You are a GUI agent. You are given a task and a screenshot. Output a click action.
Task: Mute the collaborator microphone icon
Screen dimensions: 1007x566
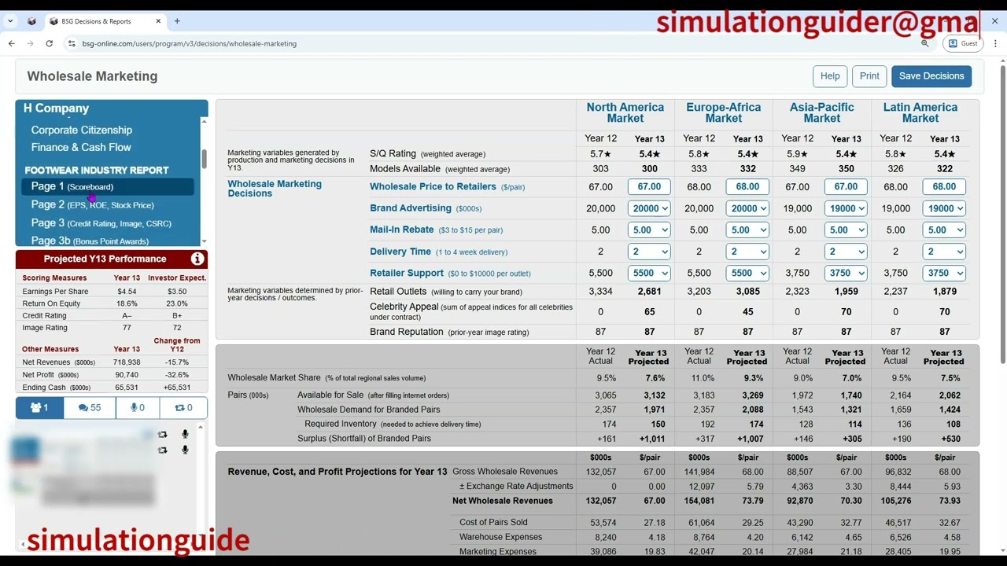[x=185, y=434]
